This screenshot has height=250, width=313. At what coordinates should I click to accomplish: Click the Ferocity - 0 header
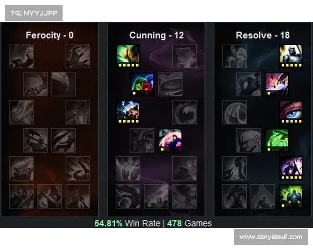click(x=50, y=35)
